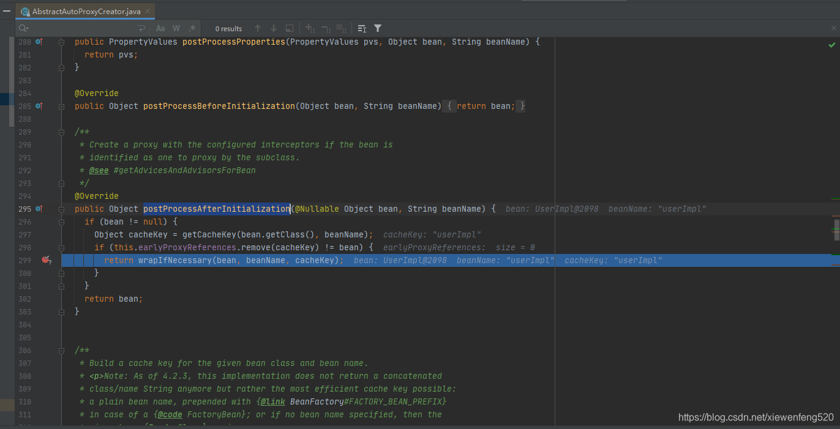
Task: Click the Java class icon on file tab
Action: (x=25, y=12)
